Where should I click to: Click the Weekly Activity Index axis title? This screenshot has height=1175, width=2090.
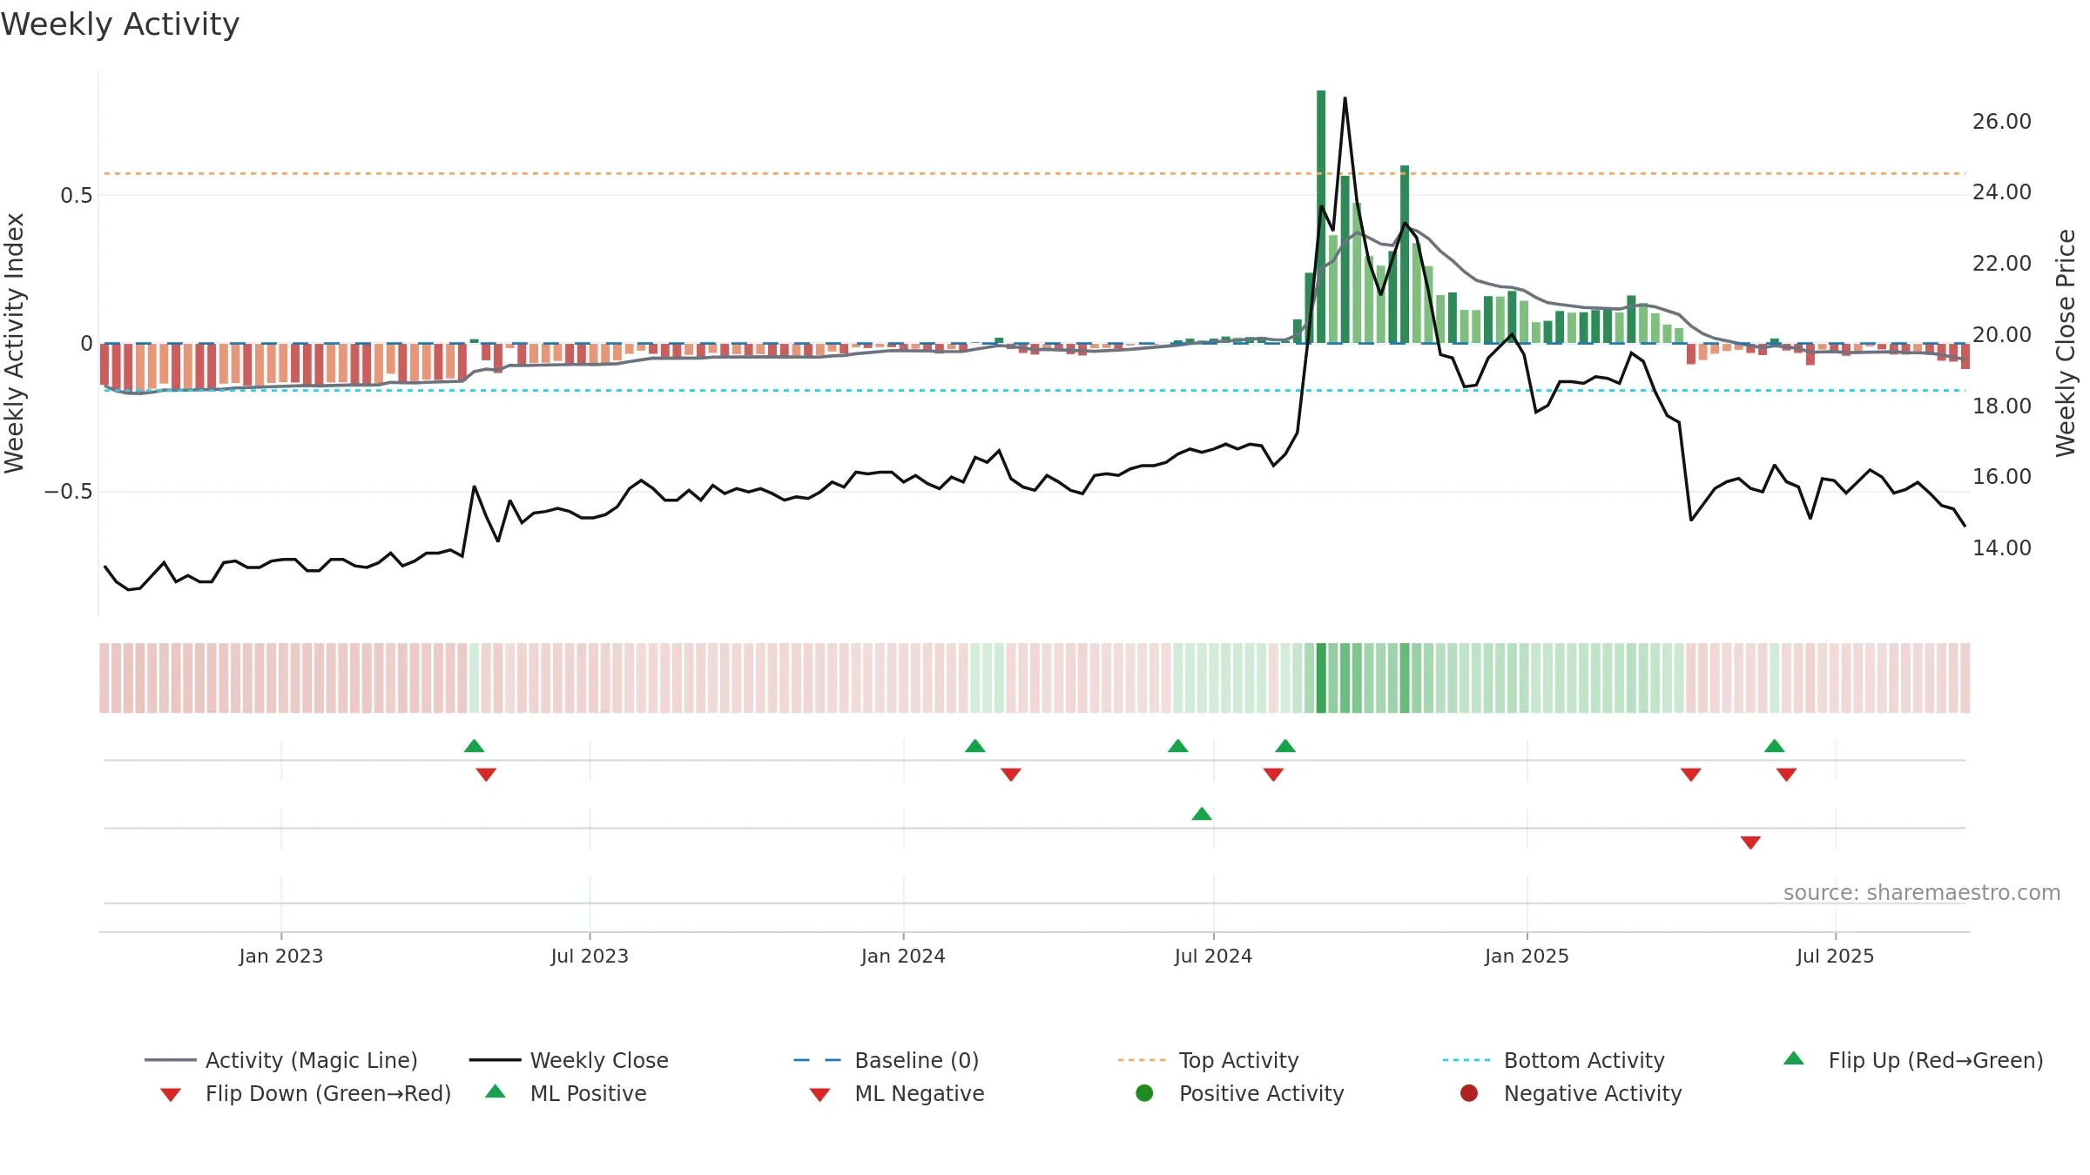tap(15, 343)
